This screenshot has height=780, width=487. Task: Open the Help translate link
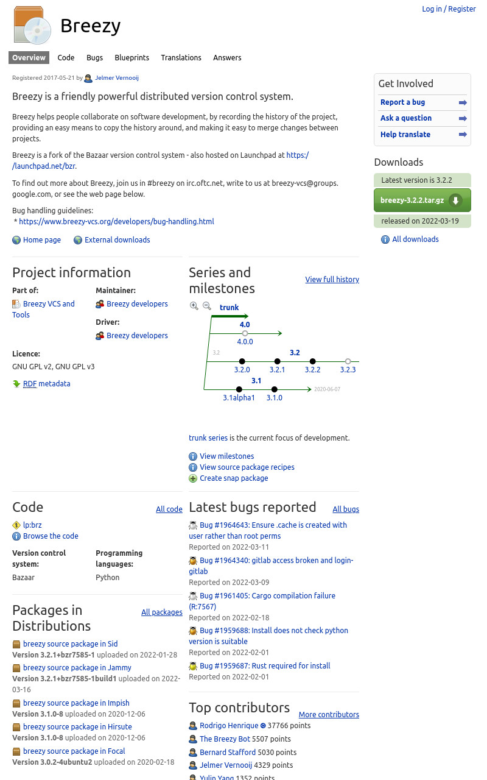(x=405, y=135)
